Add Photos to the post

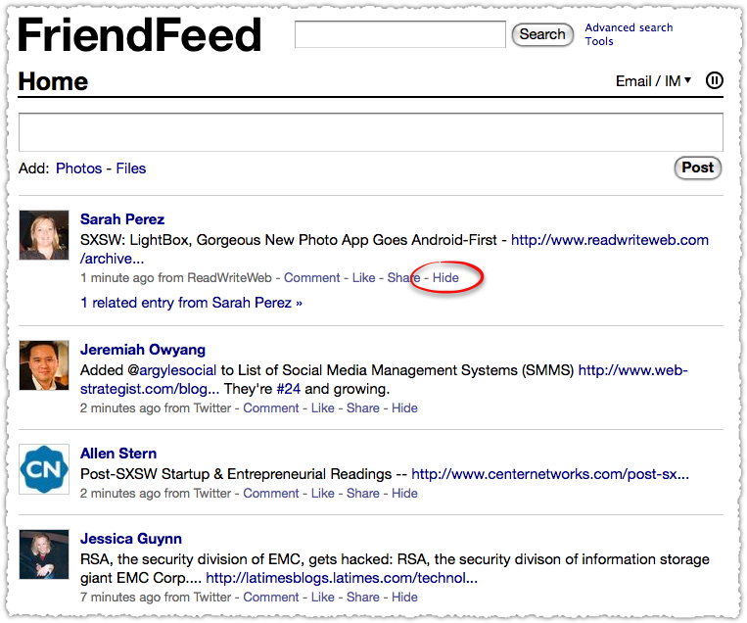78,168
